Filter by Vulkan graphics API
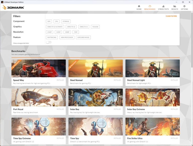193x146 pixels. (x=95, y=27)
